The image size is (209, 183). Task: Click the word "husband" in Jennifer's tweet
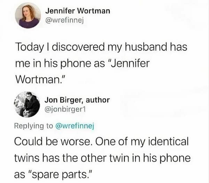(146, 47)
